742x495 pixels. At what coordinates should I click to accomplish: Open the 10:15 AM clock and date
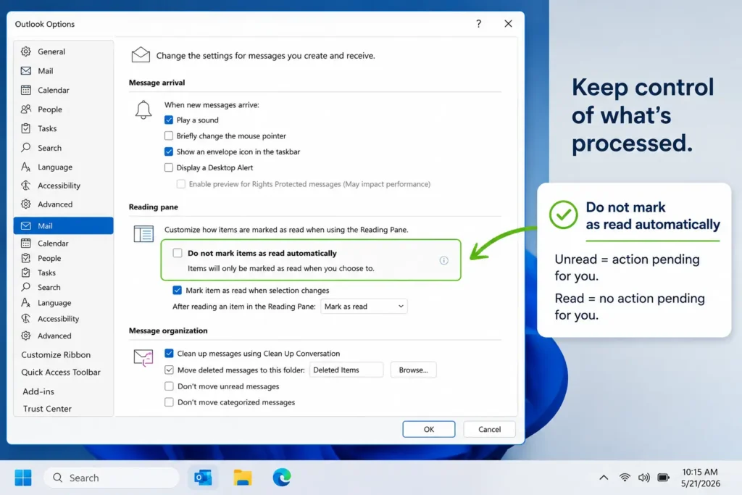point(701,478)
